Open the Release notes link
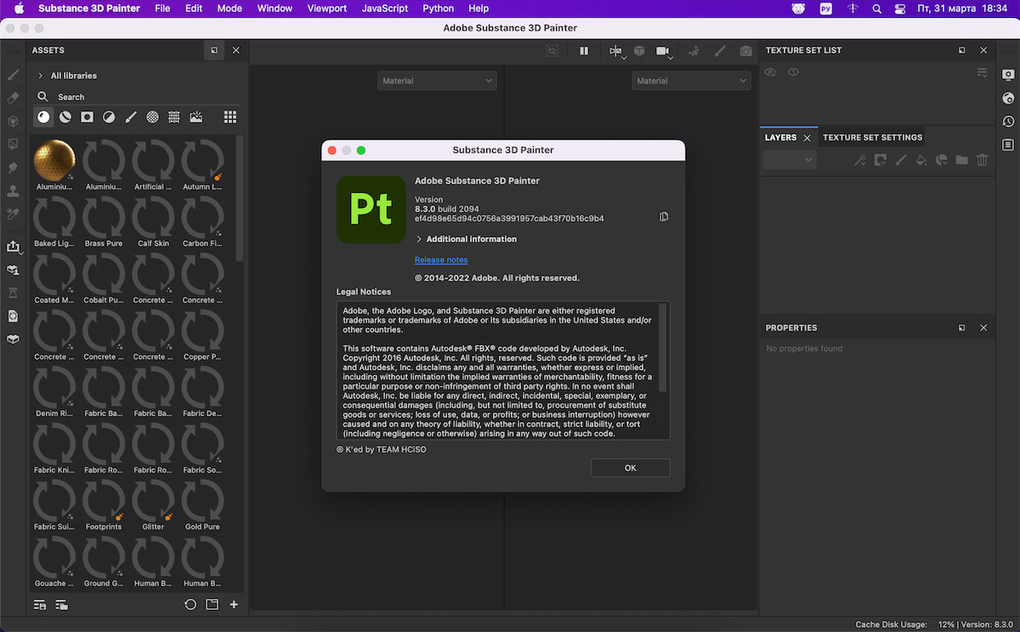This screenshot has width=1020, height=632. click(x=440, y=260)
